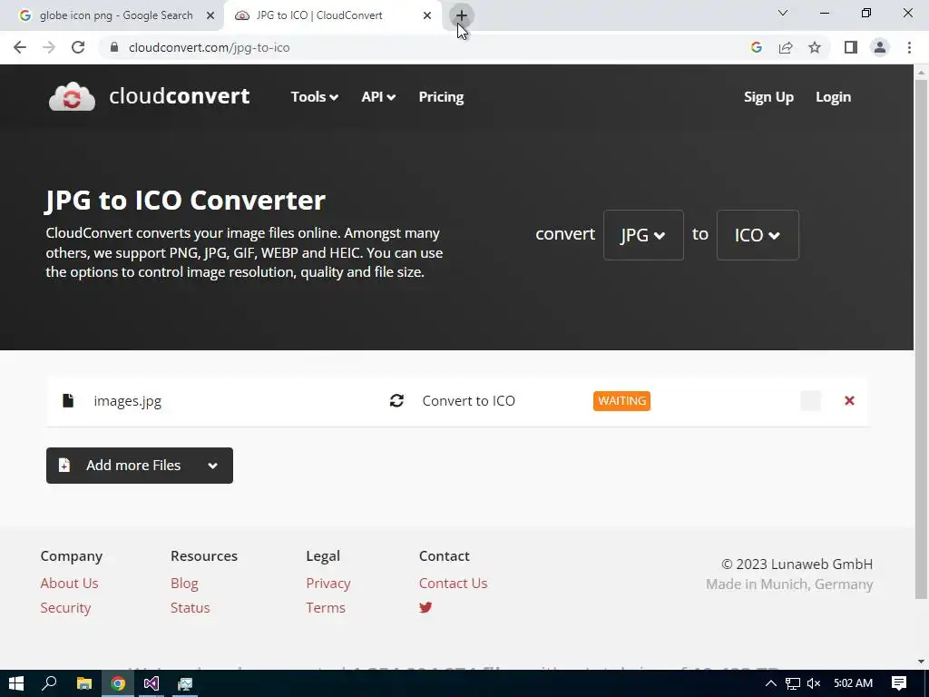
Task: Reload the page with the refresh icon
Action: tap(78, 47)
